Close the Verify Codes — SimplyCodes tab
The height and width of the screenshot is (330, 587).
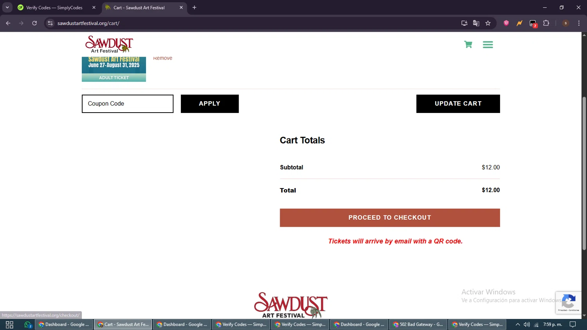coord(94,7)
